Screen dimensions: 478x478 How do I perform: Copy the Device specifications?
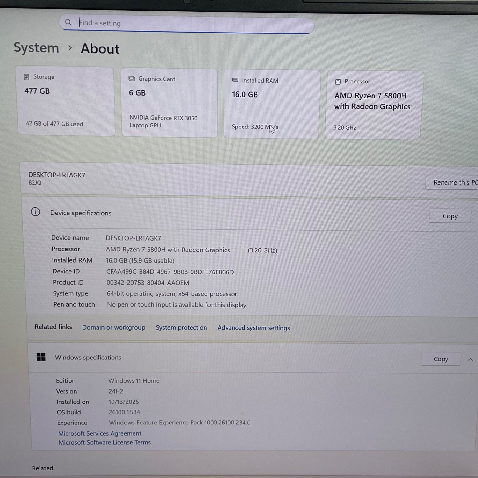450,216
